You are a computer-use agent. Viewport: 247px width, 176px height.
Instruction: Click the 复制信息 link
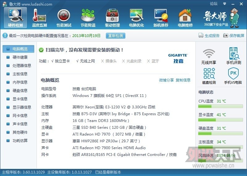click(x=183, y=80)
